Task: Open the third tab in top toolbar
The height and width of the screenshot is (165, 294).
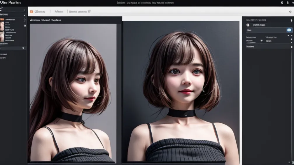Action: 78,12
